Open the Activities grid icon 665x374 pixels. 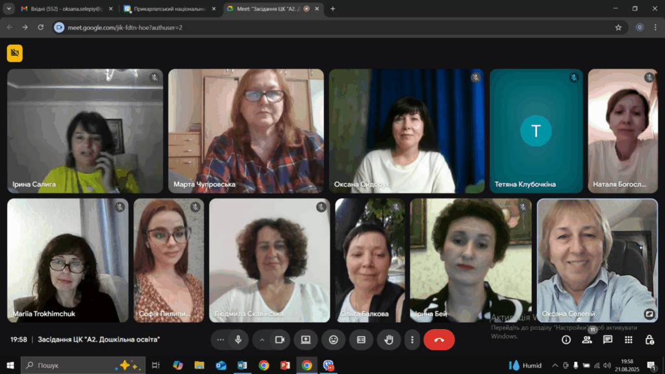[629, 340]
